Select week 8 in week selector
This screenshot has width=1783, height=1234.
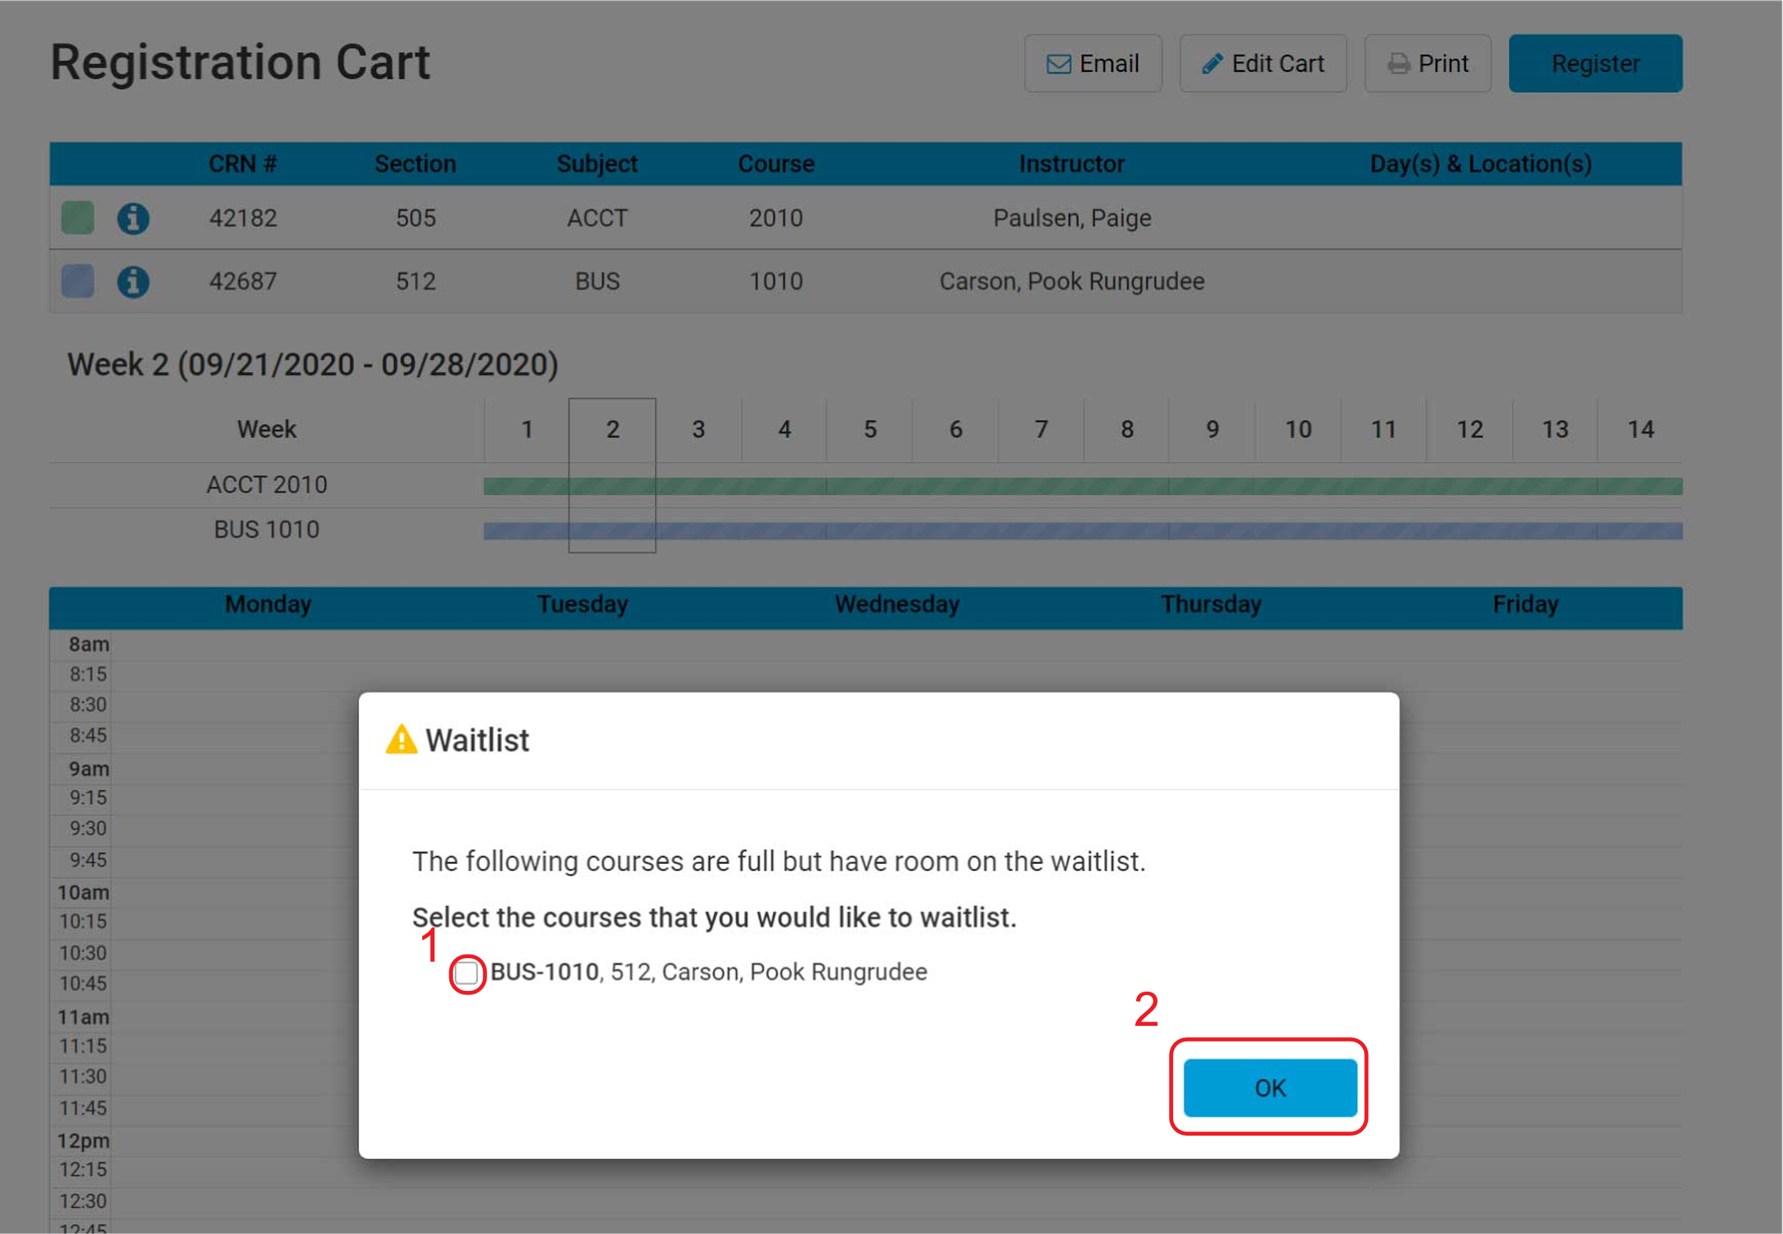(x=1126, y=429)
